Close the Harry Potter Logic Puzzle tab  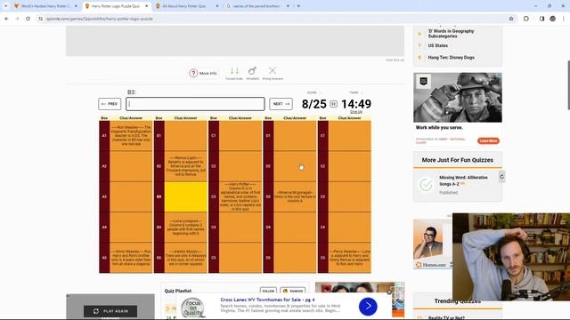pyautogui.click(x=146, y=6)
